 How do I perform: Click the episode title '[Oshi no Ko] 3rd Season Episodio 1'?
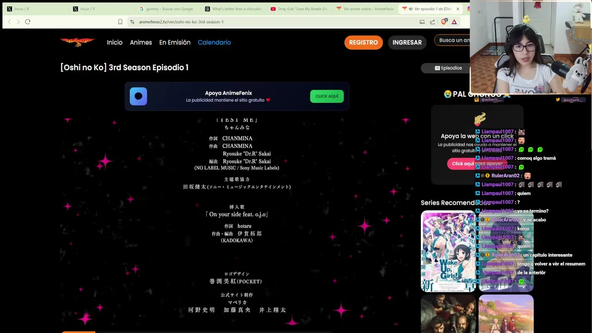click(x=124, y=68)
